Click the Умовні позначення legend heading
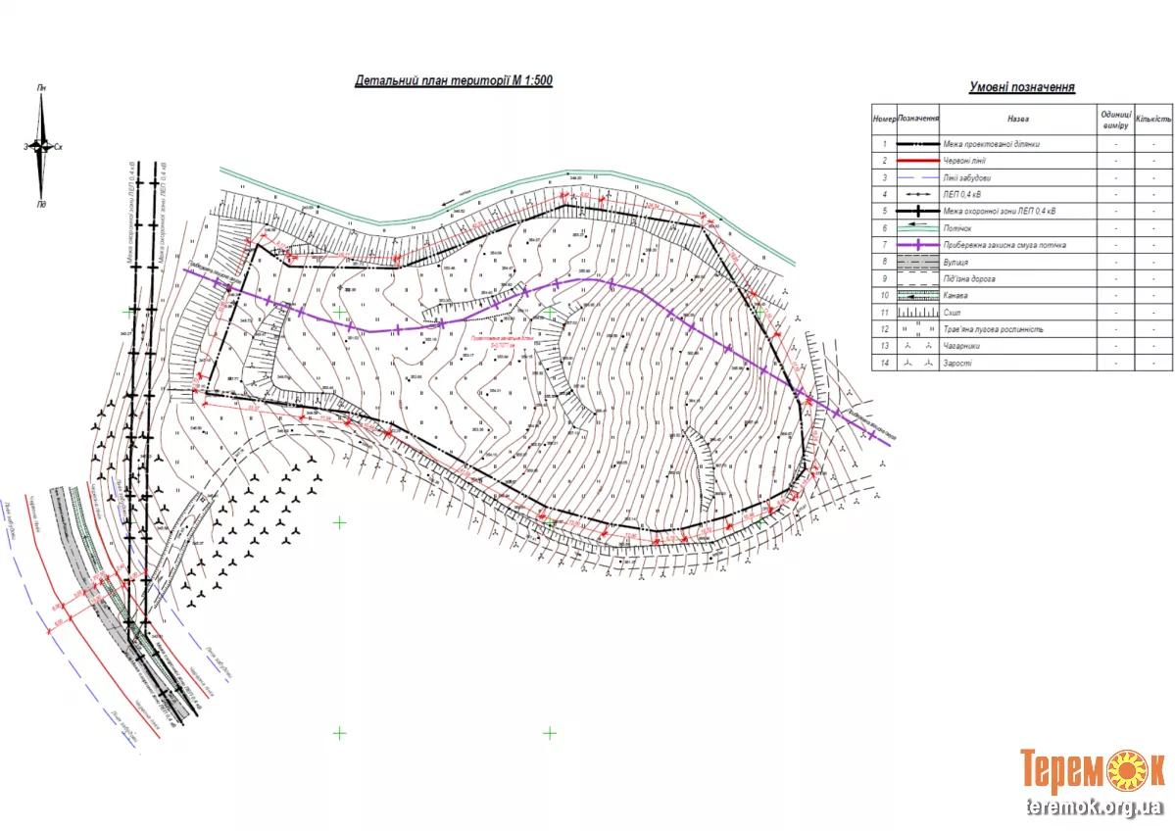Viewport: 1175px width, 831px height. click(1021, 87)
